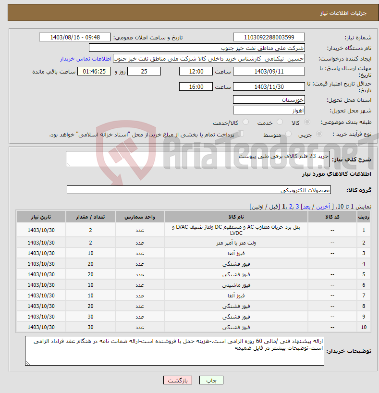Click the resize grip of description text area
The height and width of the screenshot is (393, 379).
tap(68, 164)
